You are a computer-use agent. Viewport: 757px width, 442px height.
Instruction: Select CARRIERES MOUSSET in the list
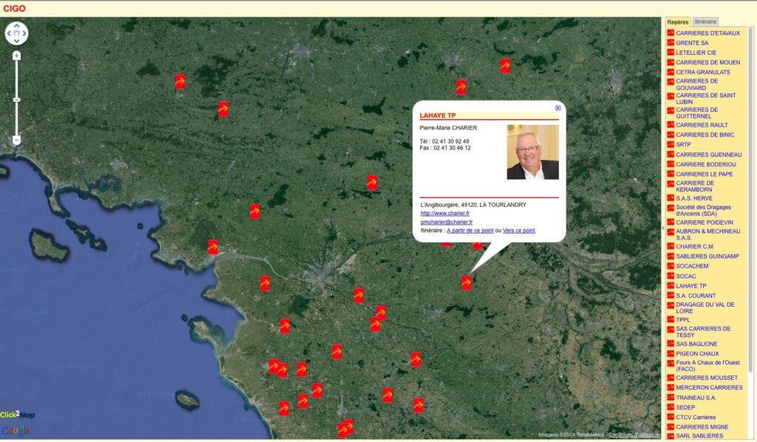point(707,378)
